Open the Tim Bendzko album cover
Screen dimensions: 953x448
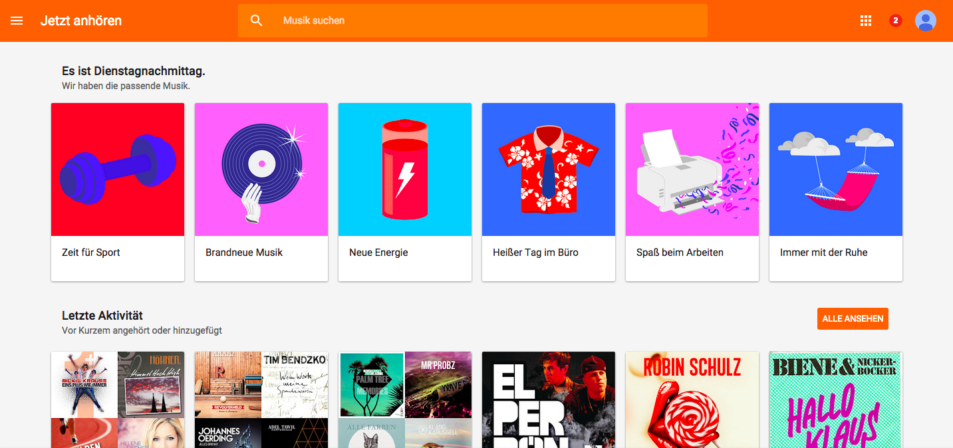(295, 385)
